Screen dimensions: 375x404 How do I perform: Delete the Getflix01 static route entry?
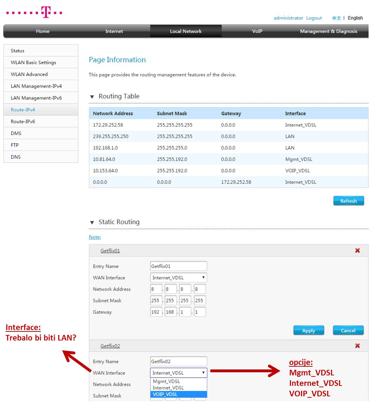point(357,250)
